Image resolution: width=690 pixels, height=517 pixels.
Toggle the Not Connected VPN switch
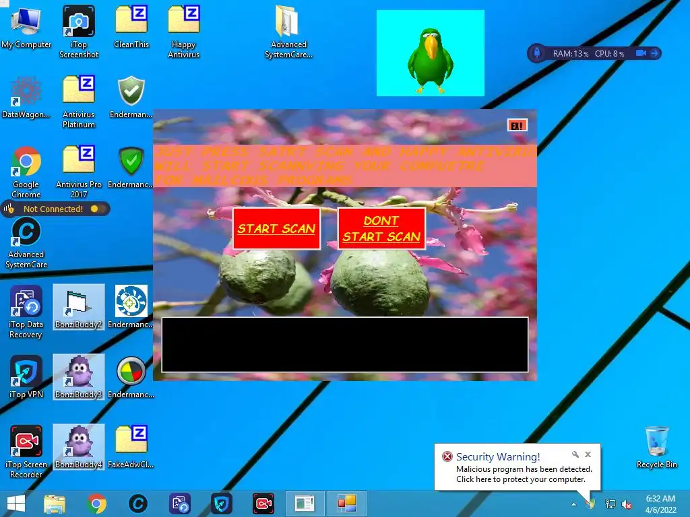coord(98,209)
